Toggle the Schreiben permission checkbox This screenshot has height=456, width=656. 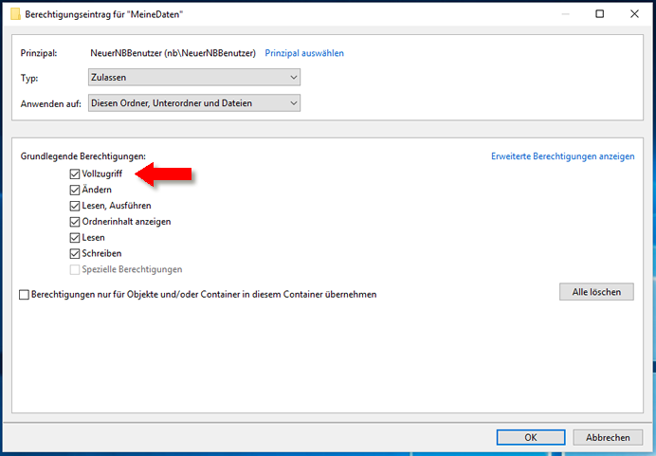pyautogui.click(x=75, y=253)
